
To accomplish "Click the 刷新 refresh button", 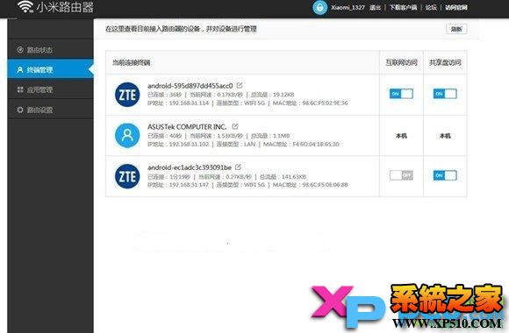I will point(456,29).
